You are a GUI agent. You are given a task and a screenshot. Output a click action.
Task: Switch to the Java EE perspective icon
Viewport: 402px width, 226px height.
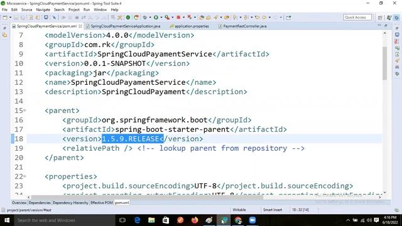[389, 18]
